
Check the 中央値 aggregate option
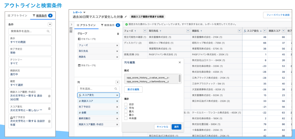point(126,118)
